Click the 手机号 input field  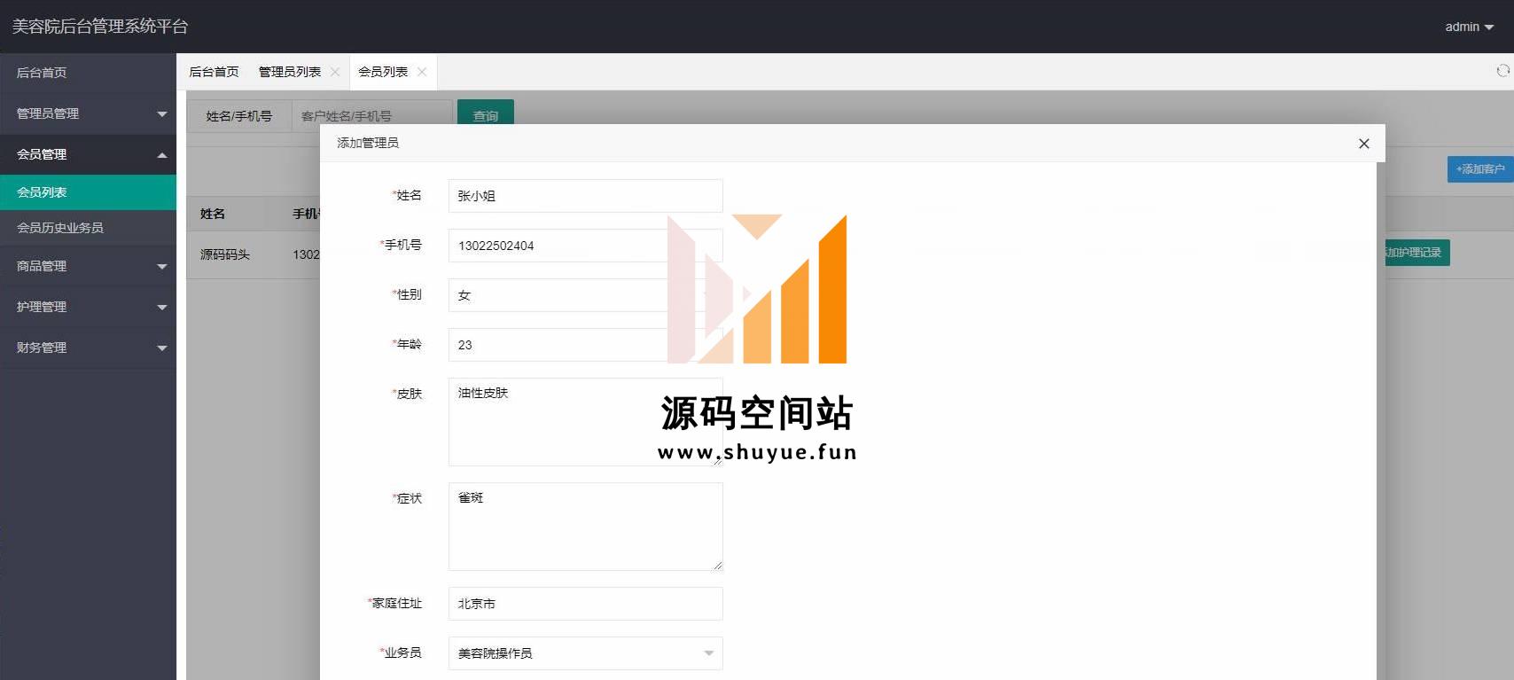[x=585, y=246]
